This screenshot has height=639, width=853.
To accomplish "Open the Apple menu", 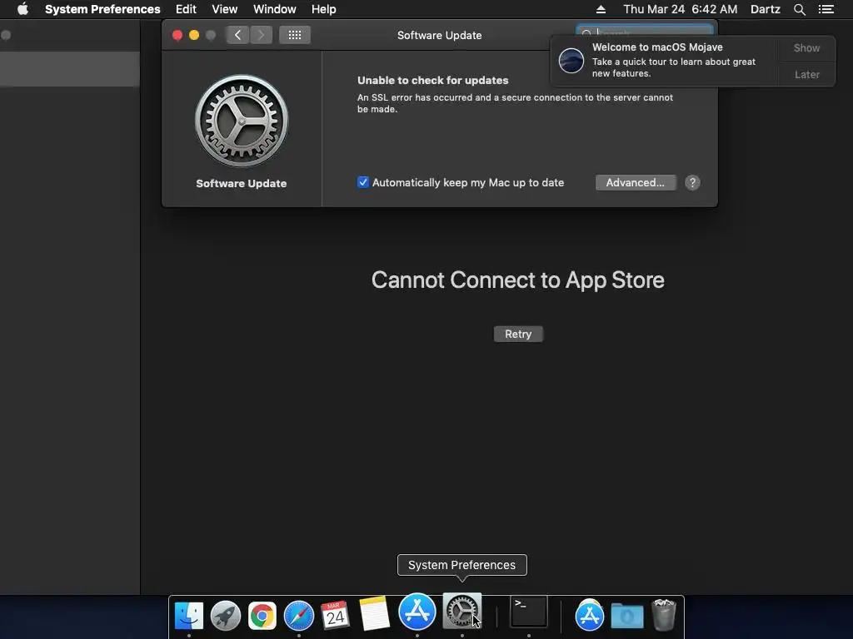I will pyautogui.click(x=22, y=9).
